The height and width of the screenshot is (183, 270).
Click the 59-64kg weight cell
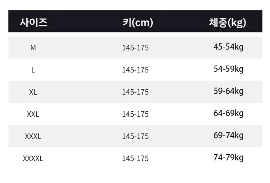229,91
